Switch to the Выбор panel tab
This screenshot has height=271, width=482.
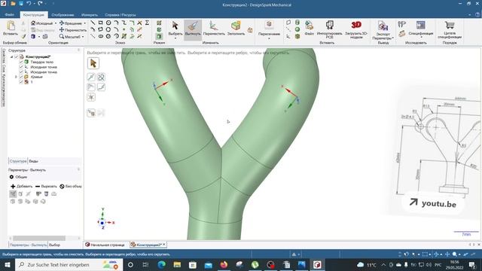coord(54,245)
